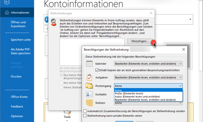Click the back arrow icon in sidebar

click(7, 2)
